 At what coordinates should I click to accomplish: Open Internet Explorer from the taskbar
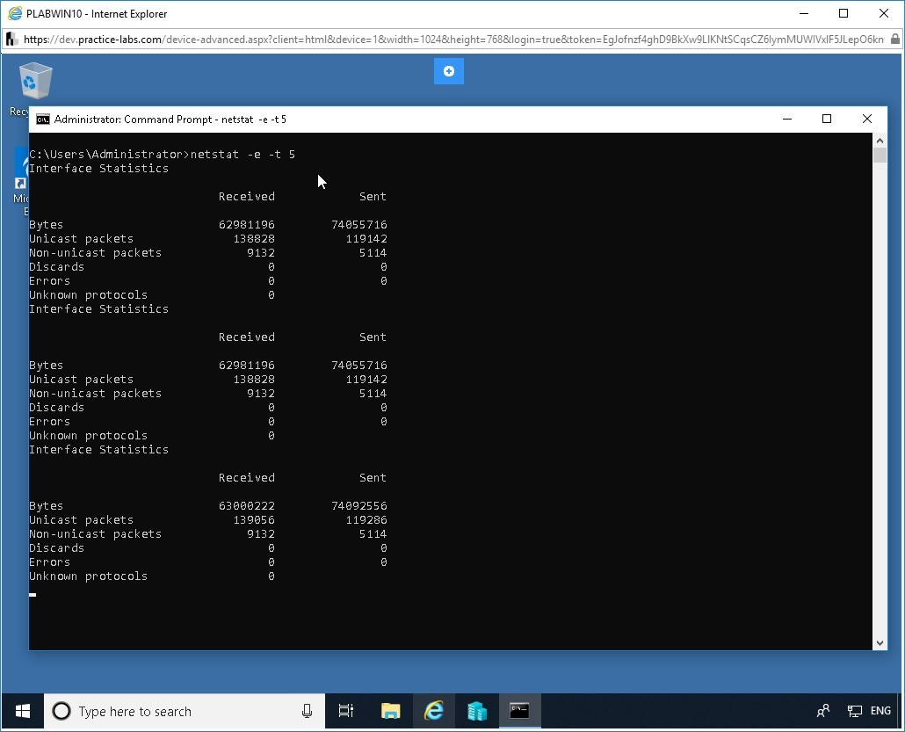click(434, 711)
